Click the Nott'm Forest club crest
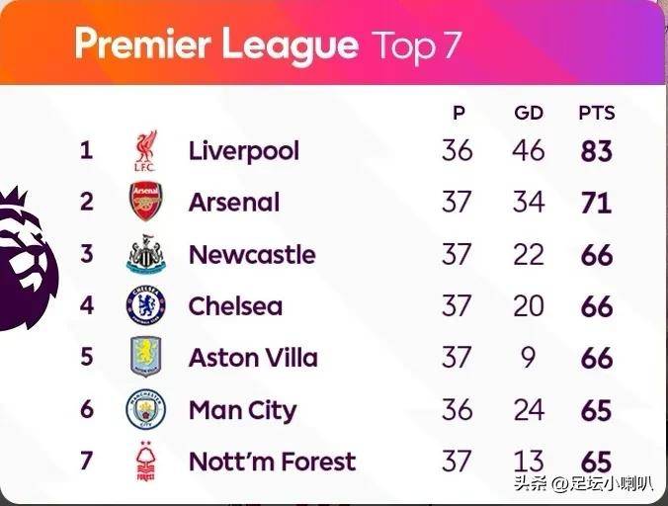This screenshot has width=668, height=506. pyautogui.click(x=145, y=462)
